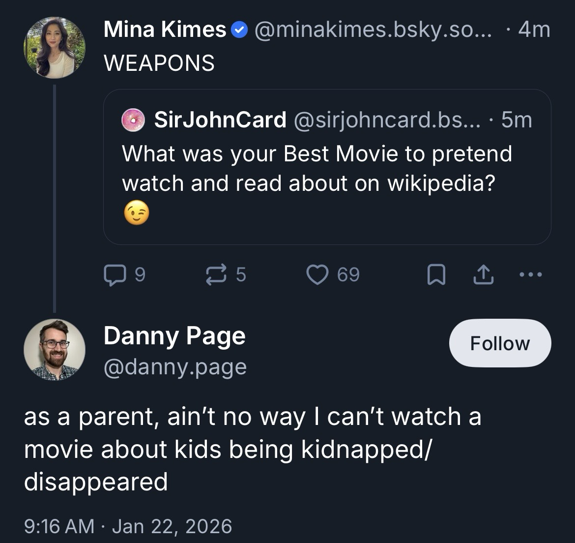Click the @sirjohncard.bs... handle
The image size is (575, 543).
(387, 120)
